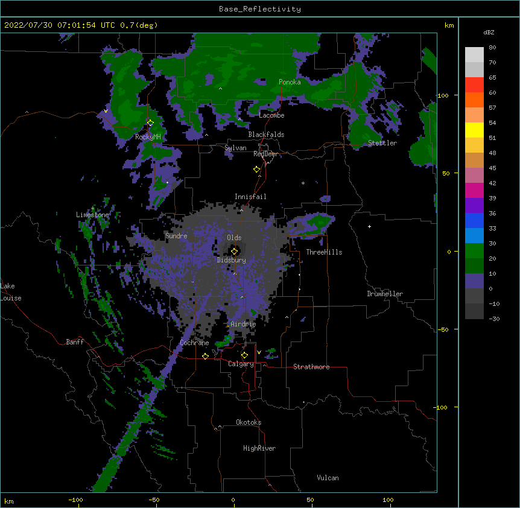Click the HighRiver town label
This screenshot has height=508, width=520.
(259, 448)
